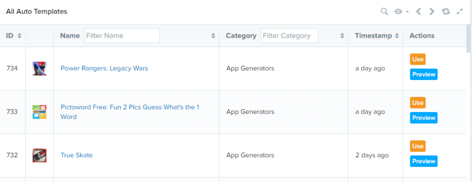Open the eye column visibility dropdown
The height and width of the screenshot is (182, 472).
click(401, 11)
